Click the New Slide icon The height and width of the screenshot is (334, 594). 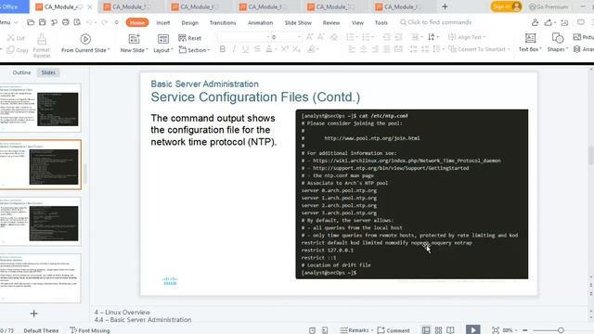134,39
